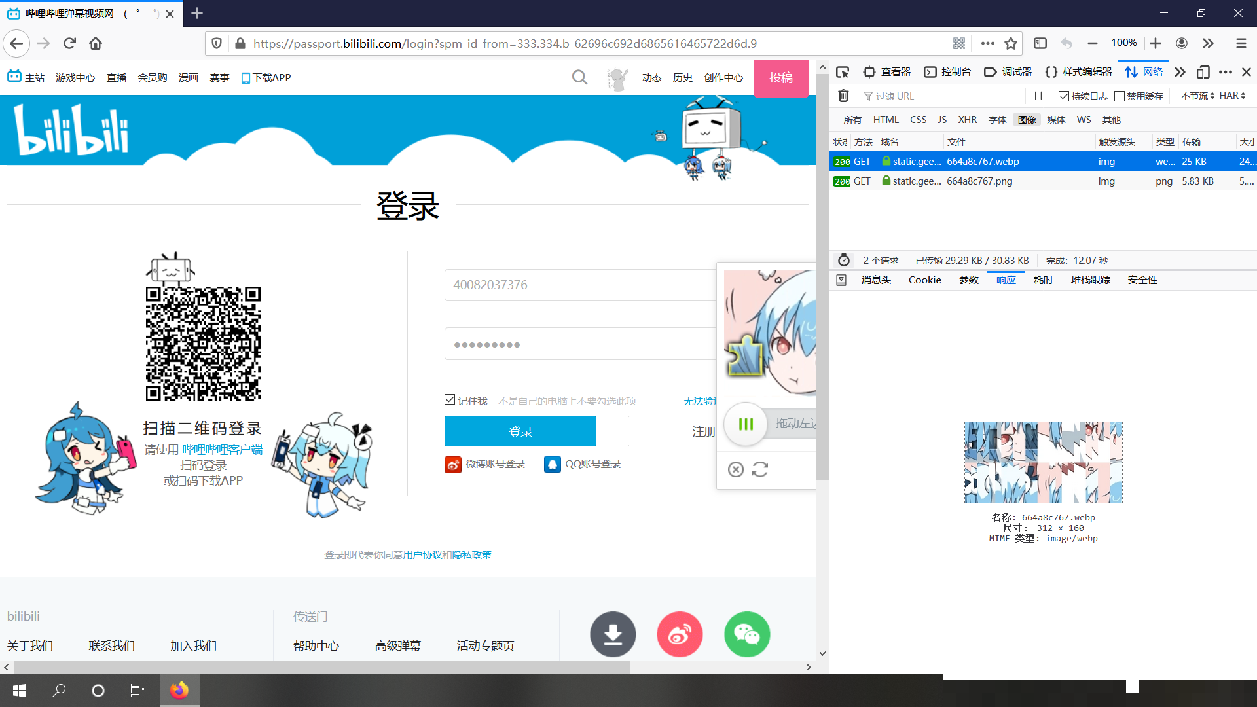Screen dimensions: 1257x707
Task: Click the captcha slider handle
Action: (746, 424)
